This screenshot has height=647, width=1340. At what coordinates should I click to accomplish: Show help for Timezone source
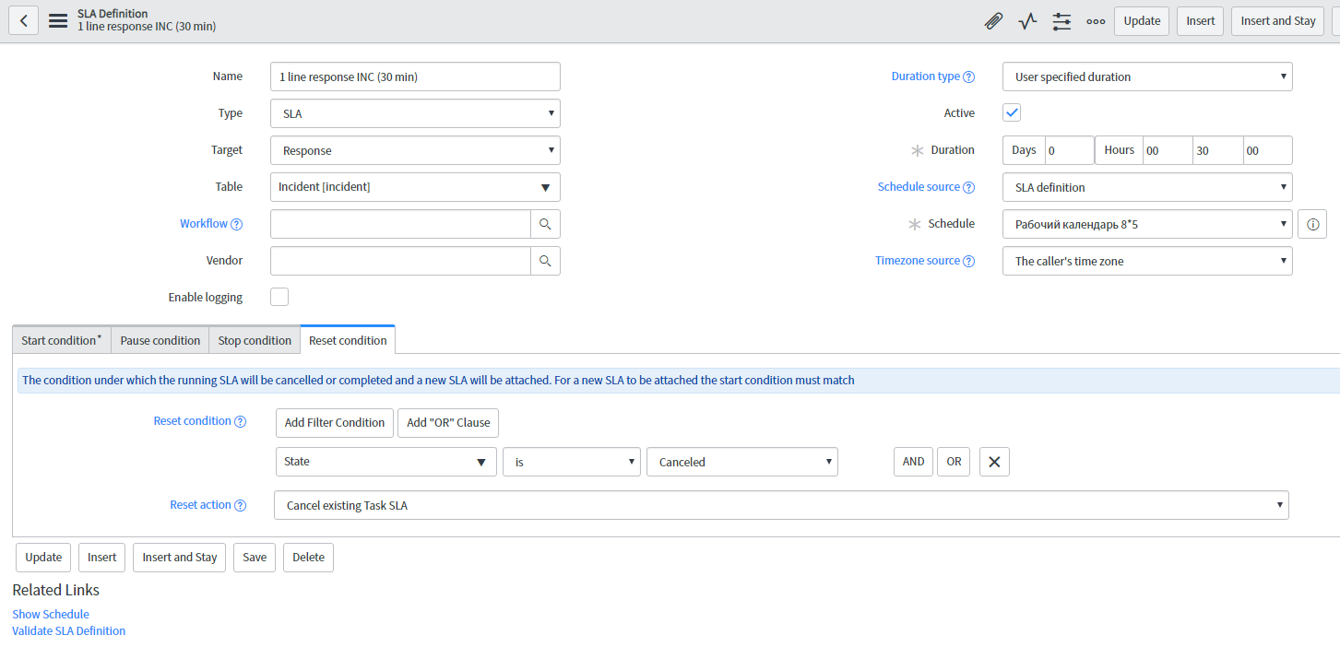pos(968,262)
